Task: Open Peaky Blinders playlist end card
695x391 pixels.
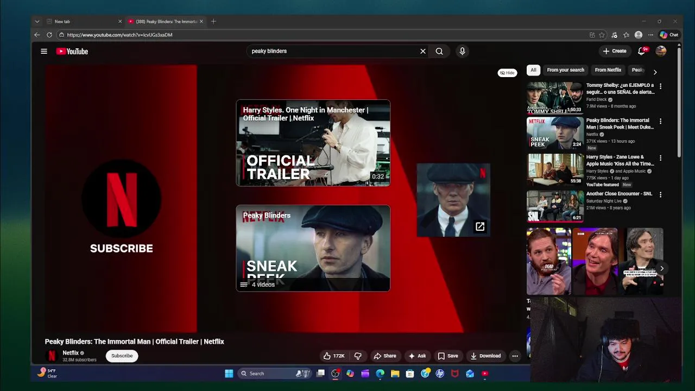Action: pyautogui.click(x=313, y=248)
